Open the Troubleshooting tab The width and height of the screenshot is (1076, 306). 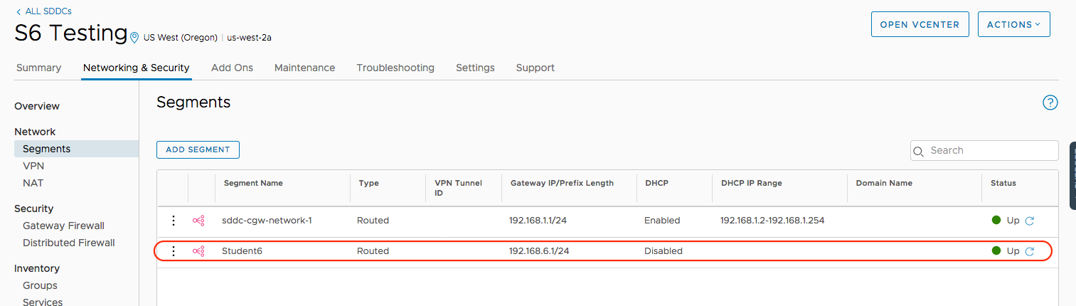click(395, 68)
